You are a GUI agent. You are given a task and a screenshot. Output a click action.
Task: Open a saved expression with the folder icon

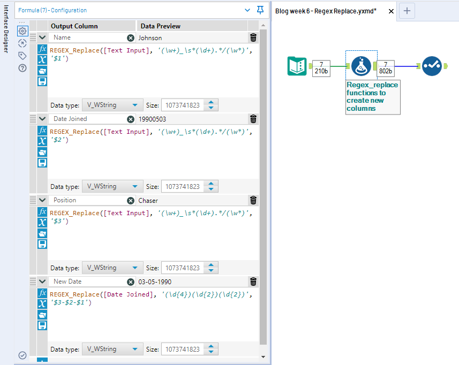[42, 70]
